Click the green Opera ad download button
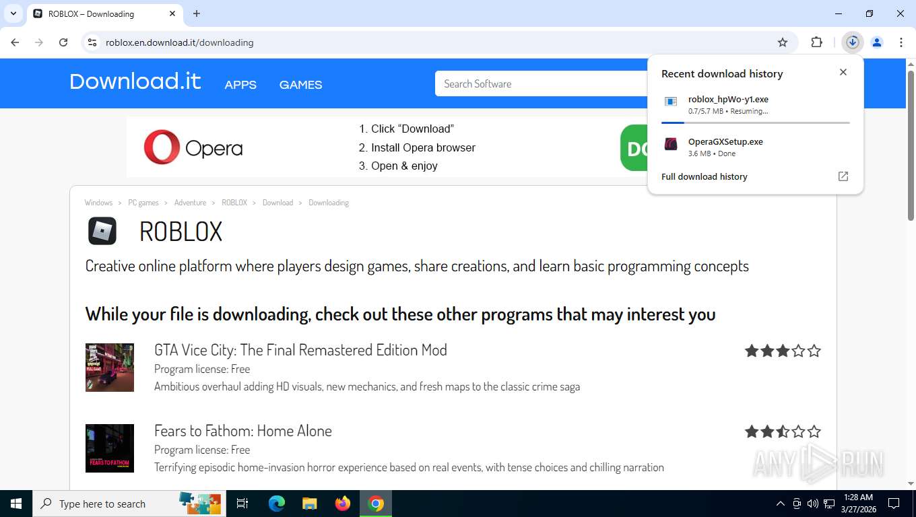The image size is (916, 517). 634,147
